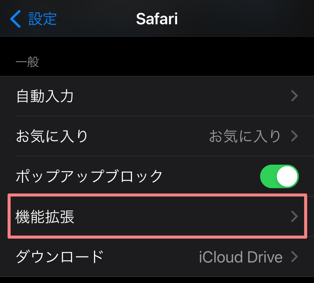This screenshot has width=314, height=283.
Task: Tap the white knob of the green toggle
Action: (287, 176)
